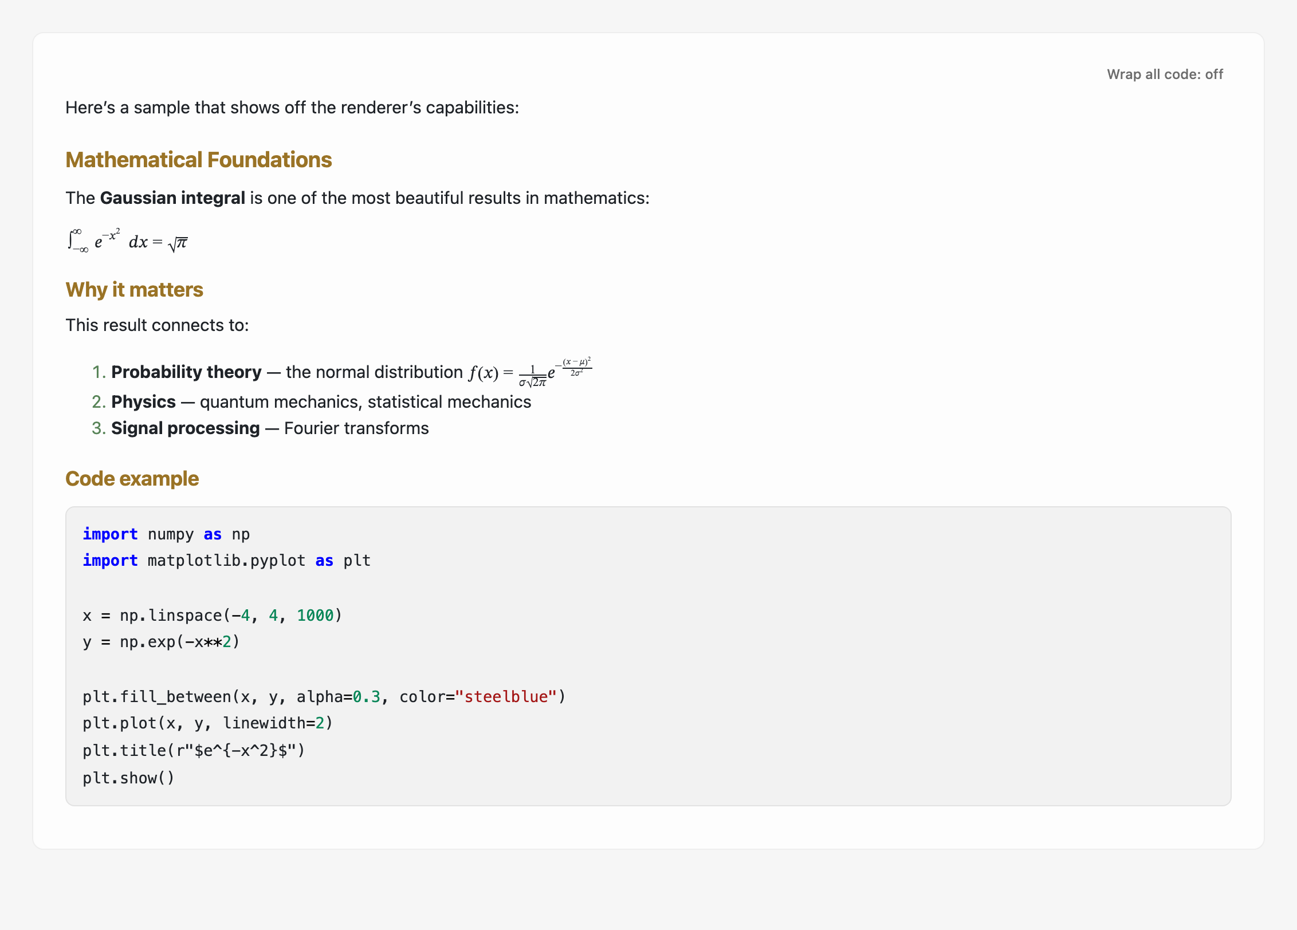Click the 'plt.show()' code line
The width and height of the screenshot is (1297, 930).
point(128,778)
